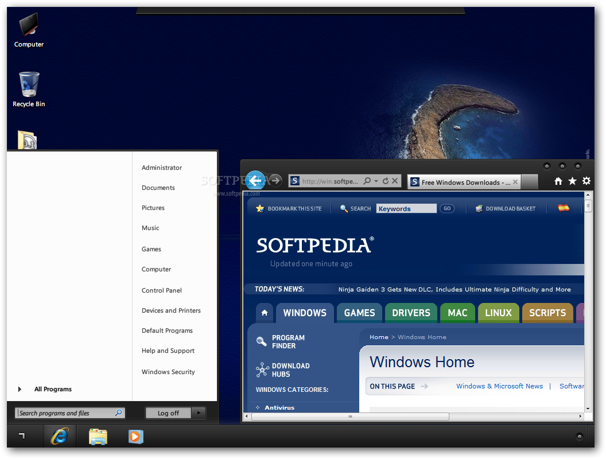
Task: Click the Softpedia site icon in the address bar
Action: [295, 181]
